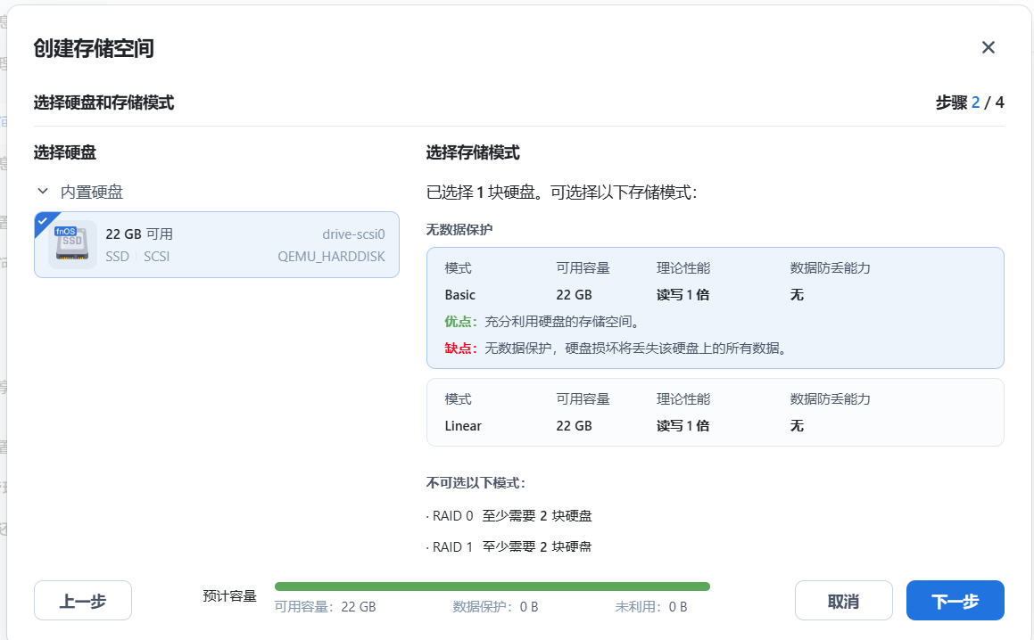The height and width of the screenshot is (640, 1034).
Task: Click the 数据保护: 0 B summary text
Action: click(x=495, y=606)
